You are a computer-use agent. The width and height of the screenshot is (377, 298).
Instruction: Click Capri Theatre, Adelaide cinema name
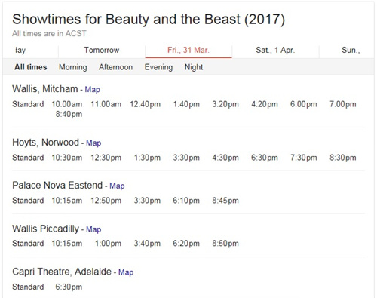[x=62, y=272]
